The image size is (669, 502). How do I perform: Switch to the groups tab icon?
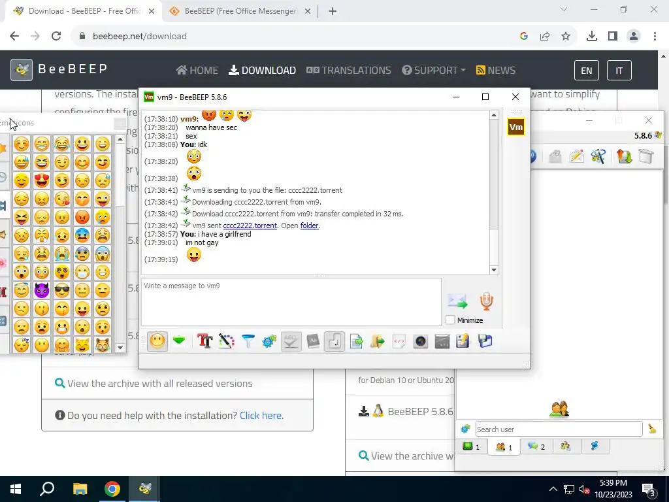coord(566,446)
